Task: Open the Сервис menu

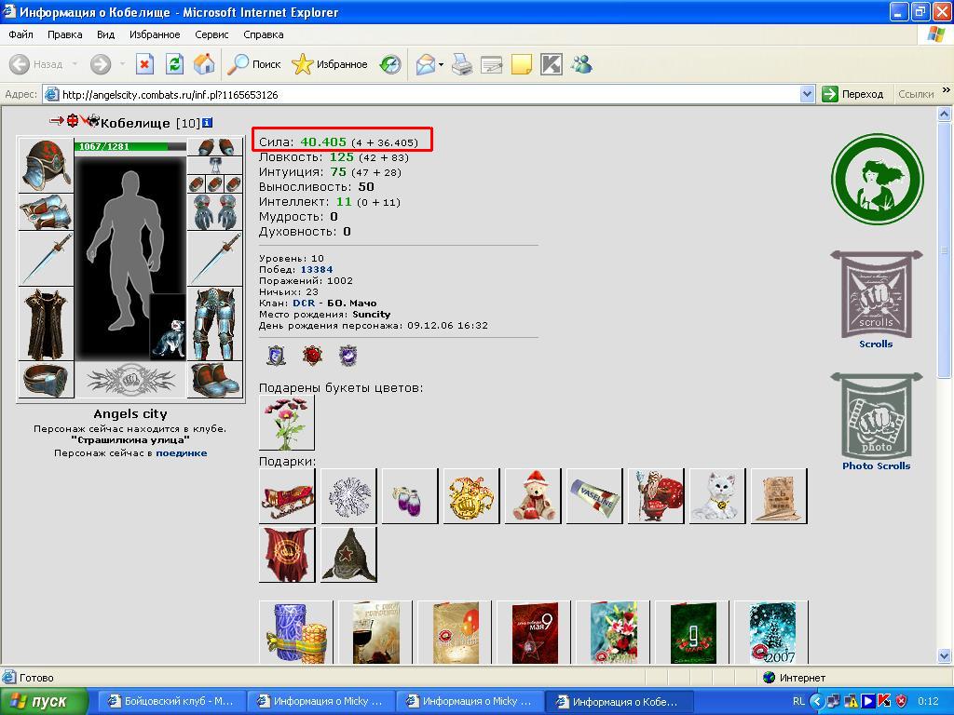Action: pyautogui.click(x=211, y=34)
